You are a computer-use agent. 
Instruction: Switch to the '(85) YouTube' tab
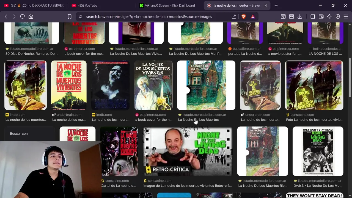click(101, 5)
